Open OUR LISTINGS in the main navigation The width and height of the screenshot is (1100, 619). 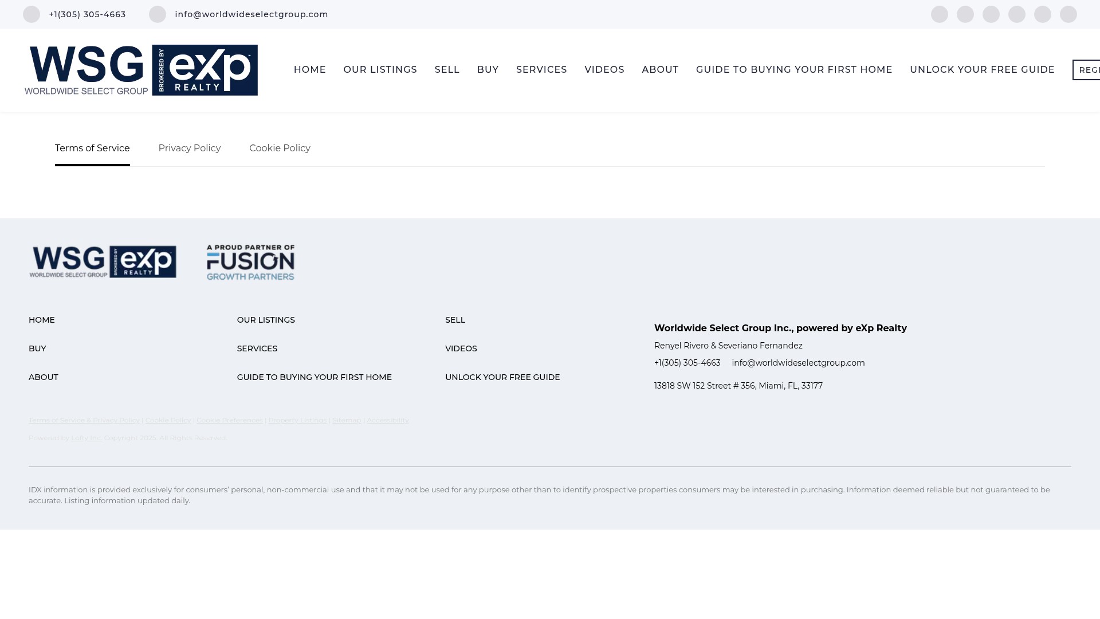(380, 70)
